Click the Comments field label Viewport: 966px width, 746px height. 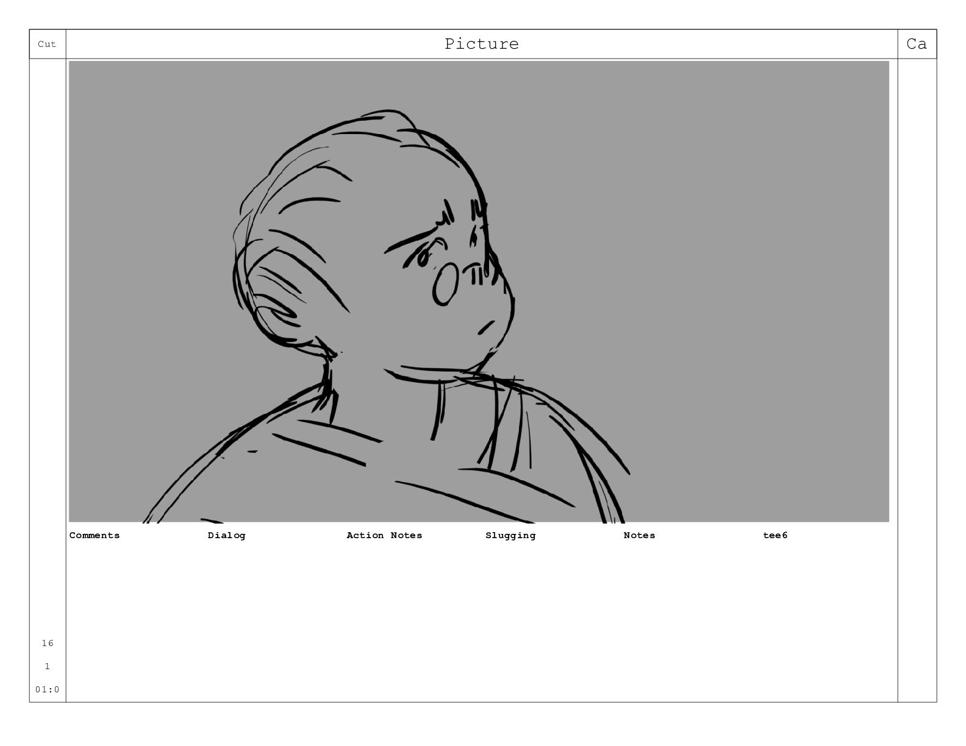coord(95,535)
